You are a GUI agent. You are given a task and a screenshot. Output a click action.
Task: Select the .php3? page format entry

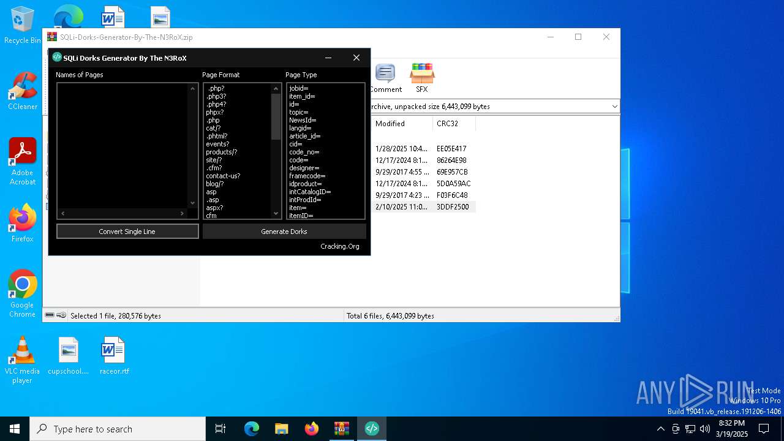216,96
